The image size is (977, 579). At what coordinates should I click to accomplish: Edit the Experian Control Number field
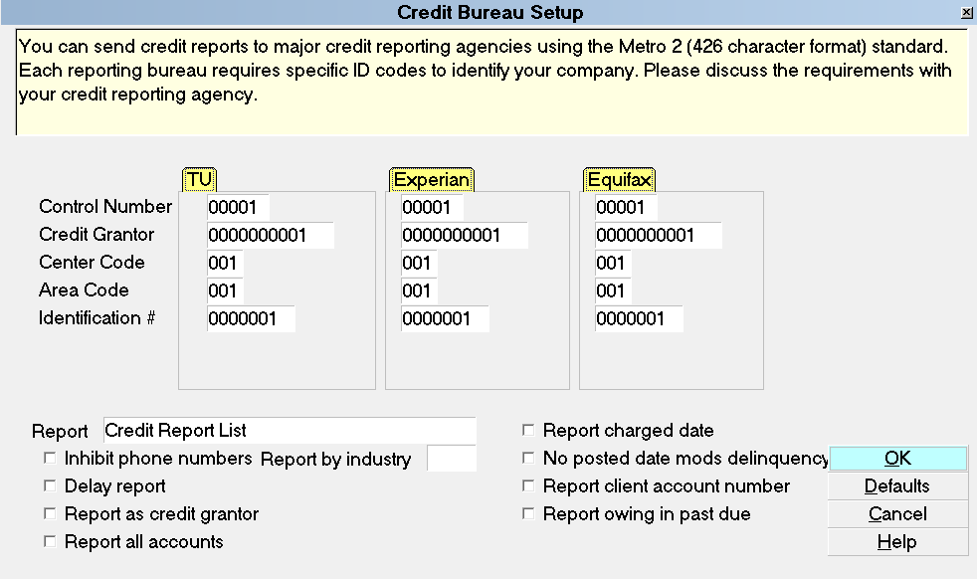pyautogui.click(x=432, y=207)
